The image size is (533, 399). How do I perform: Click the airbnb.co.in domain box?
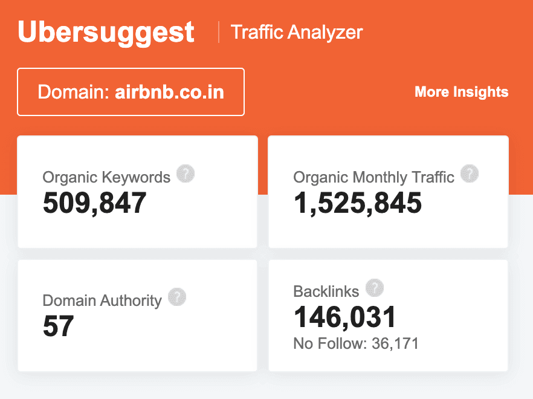[x=131, y=92]
